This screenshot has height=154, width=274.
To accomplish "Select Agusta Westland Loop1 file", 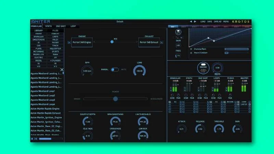I will pos(42,91).
